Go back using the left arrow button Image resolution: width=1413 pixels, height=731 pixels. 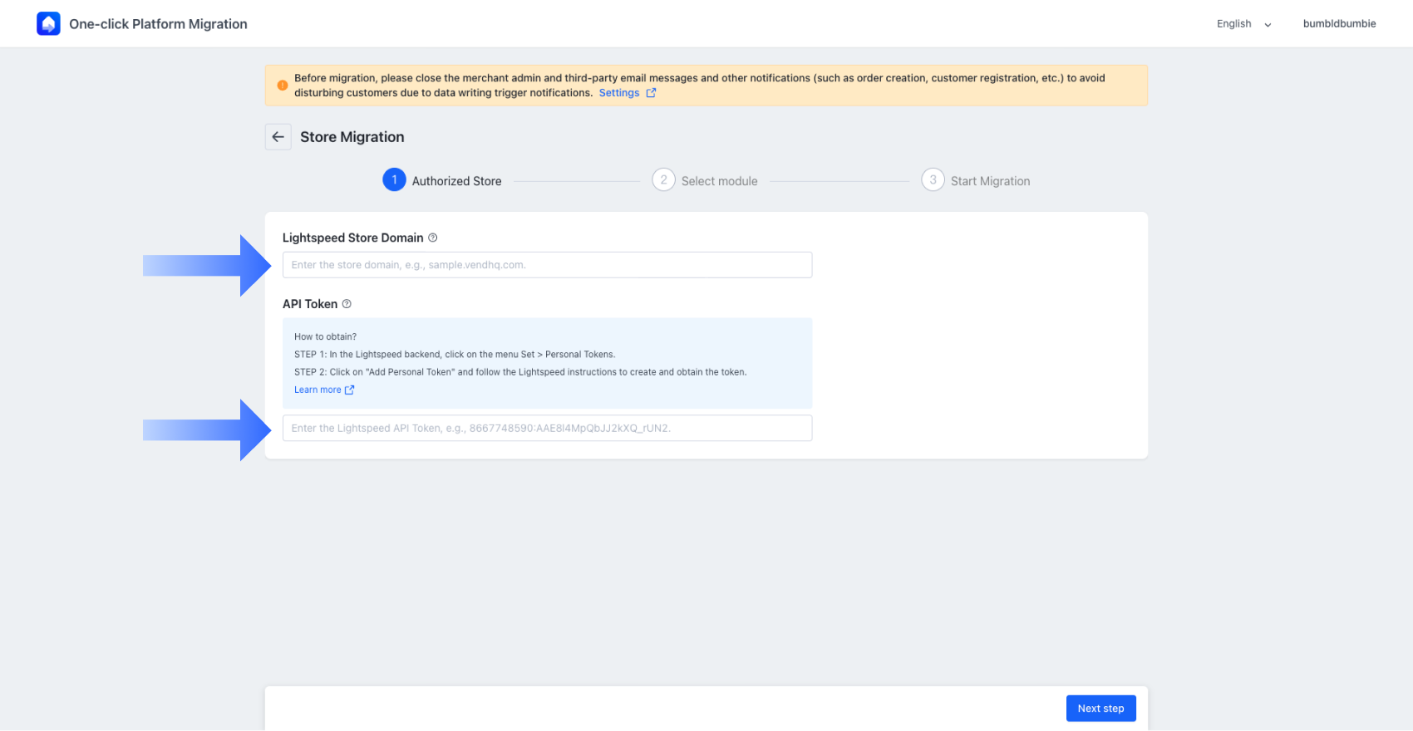click(278, 137)
